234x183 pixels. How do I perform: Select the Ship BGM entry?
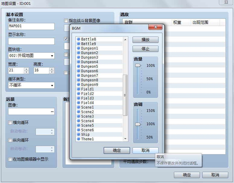click(99, 134)
